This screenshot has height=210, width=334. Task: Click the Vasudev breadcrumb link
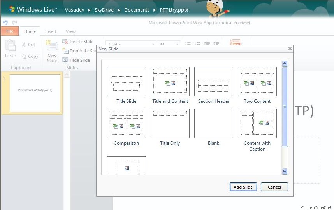[x=75, y=10]
